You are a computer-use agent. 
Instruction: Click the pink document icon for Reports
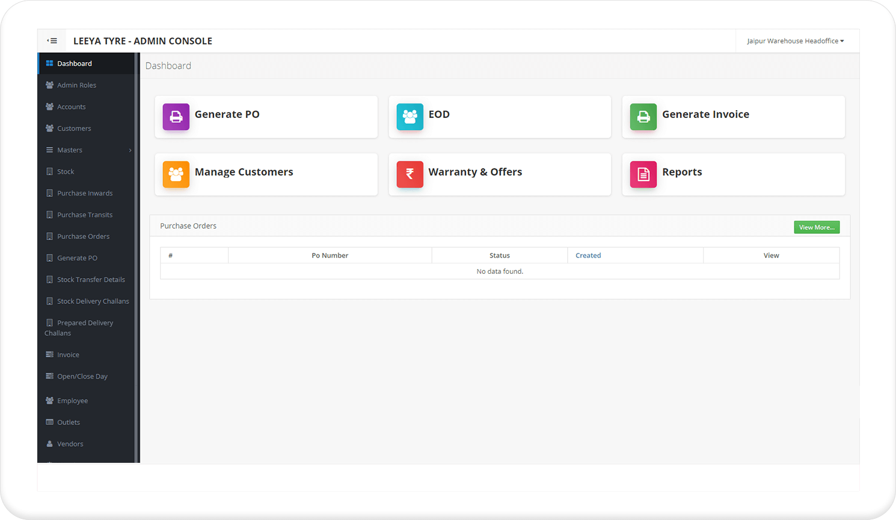click(x=643, y=175)
